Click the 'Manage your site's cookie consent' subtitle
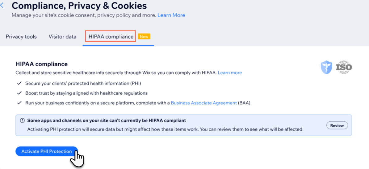Viewport: 369px width, 169px height. coord(84,15)
